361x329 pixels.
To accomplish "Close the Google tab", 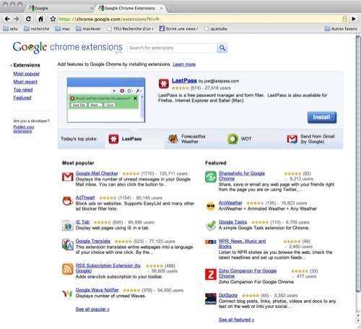I will click(92, 8).
